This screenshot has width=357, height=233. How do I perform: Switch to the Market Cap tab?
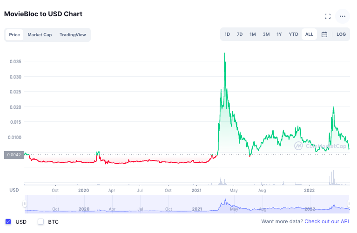click(x=40, y=35)
